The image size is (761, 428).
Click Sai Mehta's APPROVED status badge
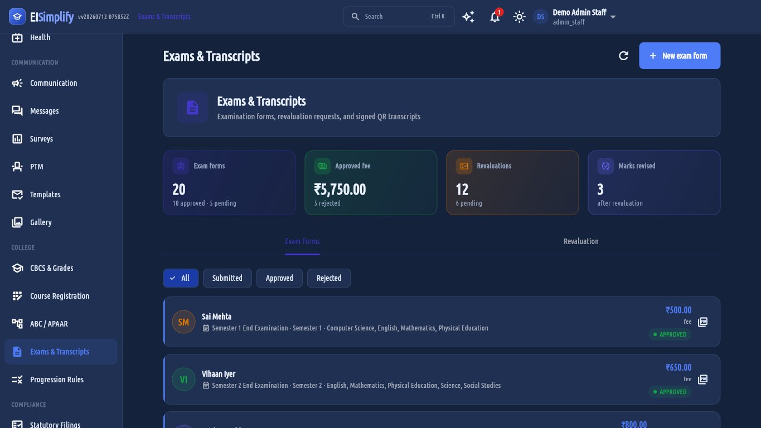[x=670, y=334]
